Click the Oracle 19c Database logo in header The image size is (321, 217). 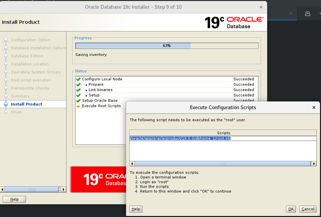tap(234, 23)
